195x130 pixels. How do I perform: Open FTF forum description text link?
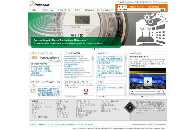pos(49,92)
